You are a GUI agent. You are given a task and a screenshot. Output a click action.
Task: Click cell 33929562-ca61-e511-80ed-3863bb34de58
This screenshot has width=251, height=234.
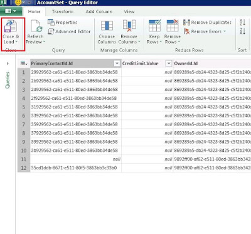pos(76,115)
